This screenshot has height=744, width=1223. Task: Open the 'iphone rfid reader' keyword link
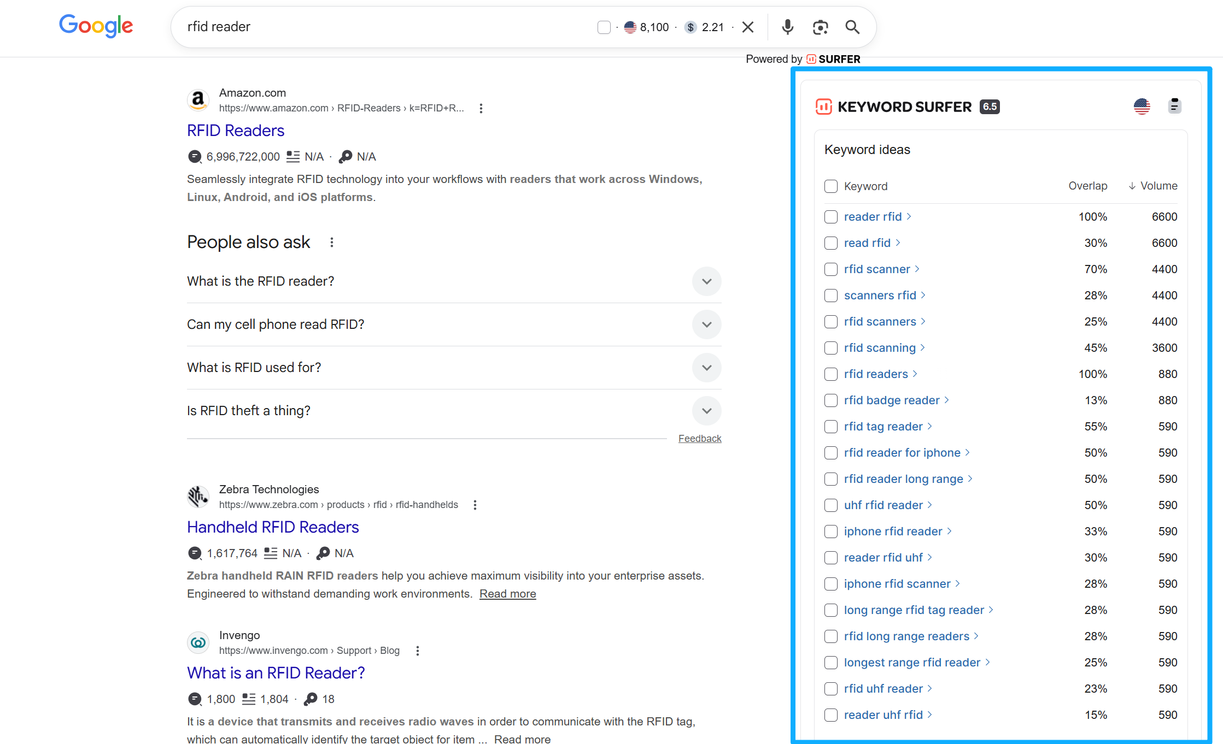(893, 532)
